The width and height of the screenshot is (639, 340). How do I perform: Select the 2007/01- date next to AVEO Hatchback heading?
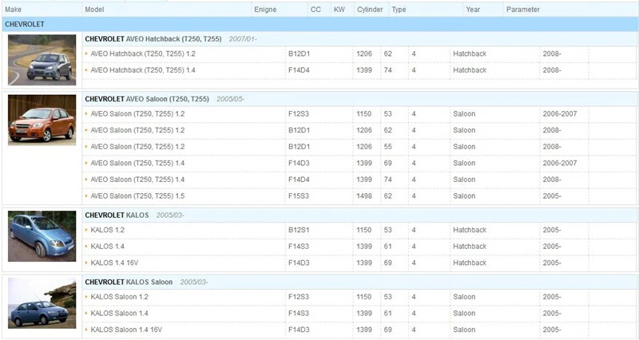click(243, 39)
